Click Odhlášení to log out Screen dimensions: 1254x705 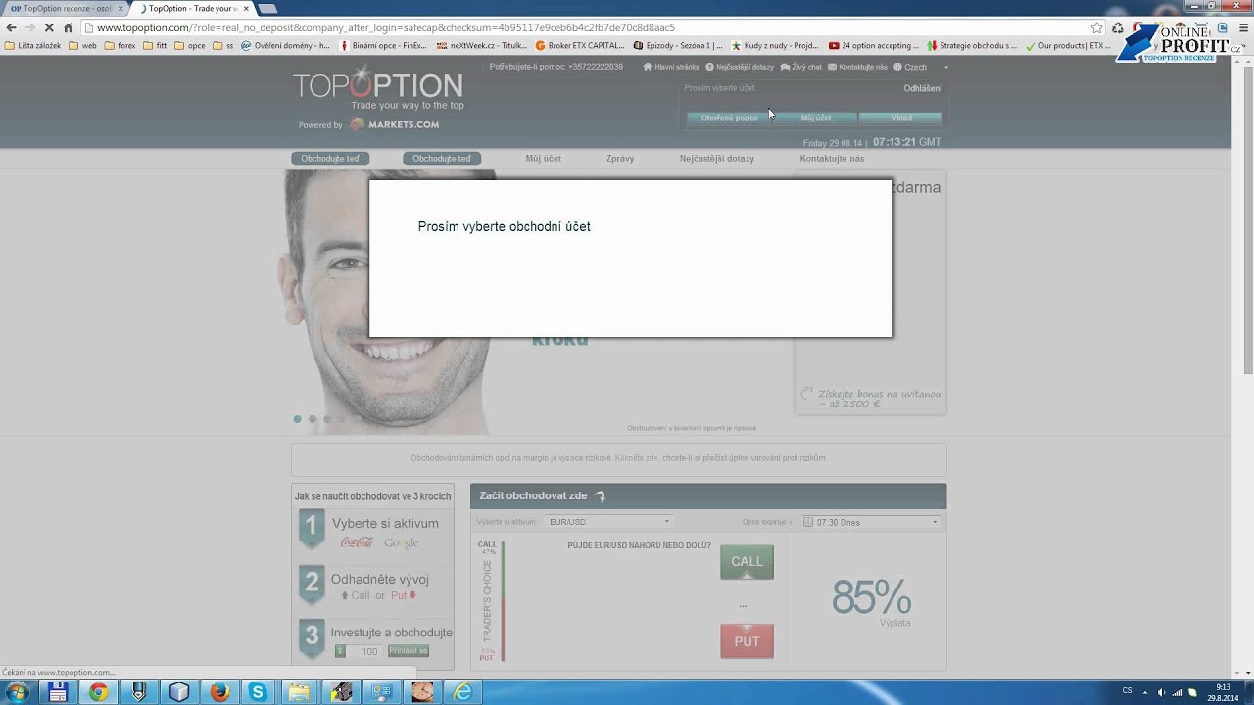923,88
